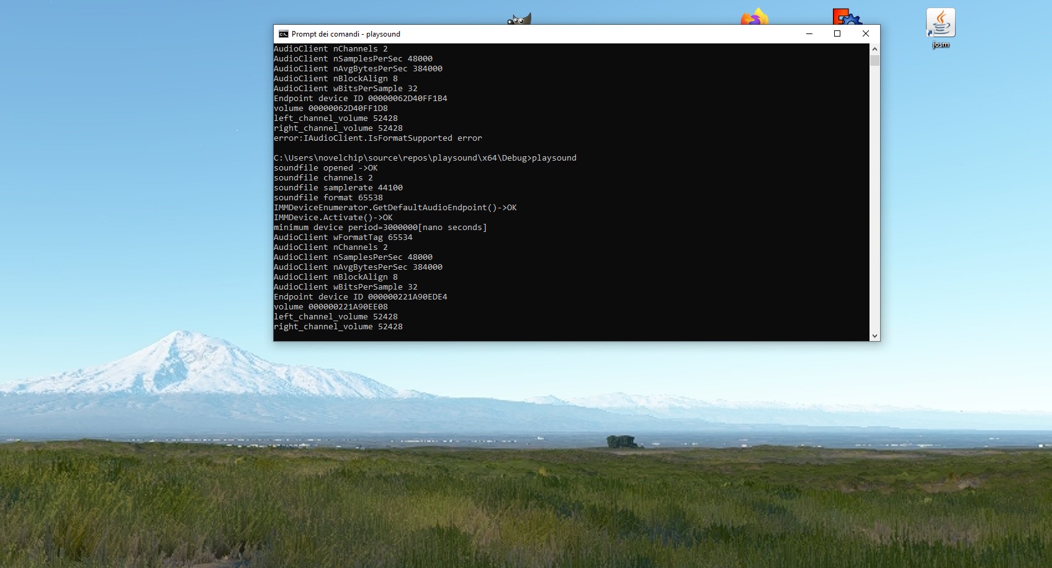
Task: Click the josm label under the desktop icon
Action: [x=941, y=45]
